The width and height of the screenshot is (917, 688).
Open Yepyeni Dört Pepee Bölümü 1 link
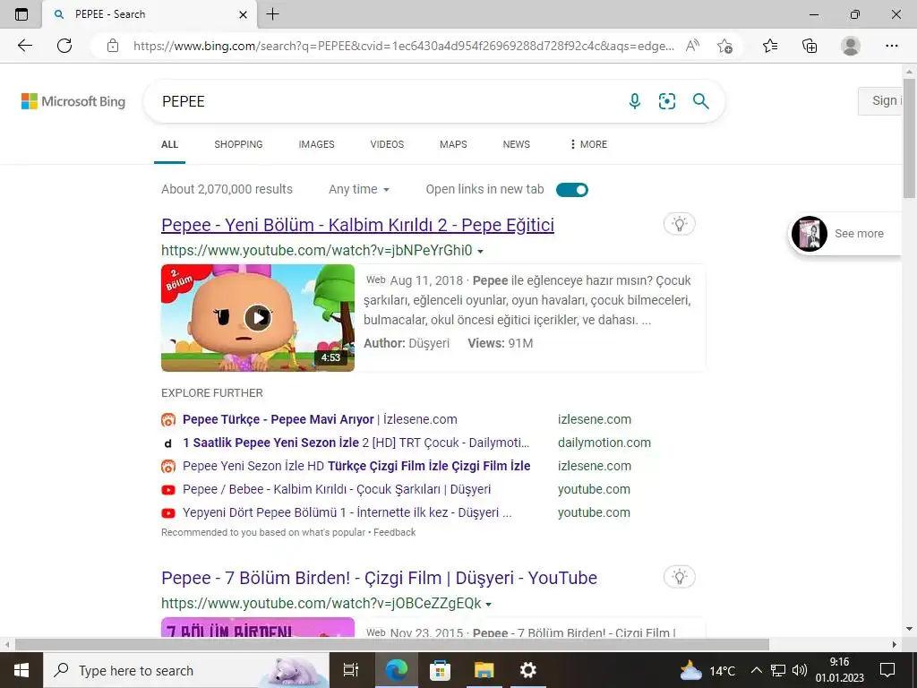coord(347,513)
